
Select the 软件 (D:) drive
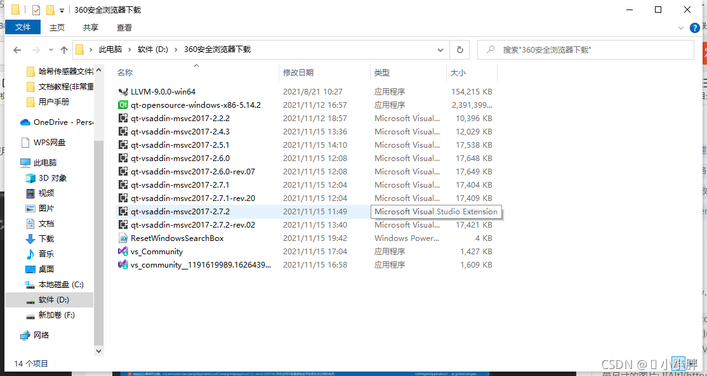(48, 300)
